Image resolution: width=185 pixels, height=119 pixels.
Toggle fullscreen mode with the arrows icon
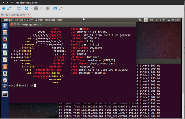9,8
